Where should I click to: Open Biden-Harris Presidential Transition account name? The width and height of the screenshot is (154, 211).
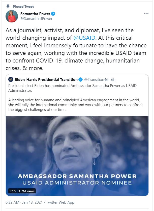[x=46, y=80]
